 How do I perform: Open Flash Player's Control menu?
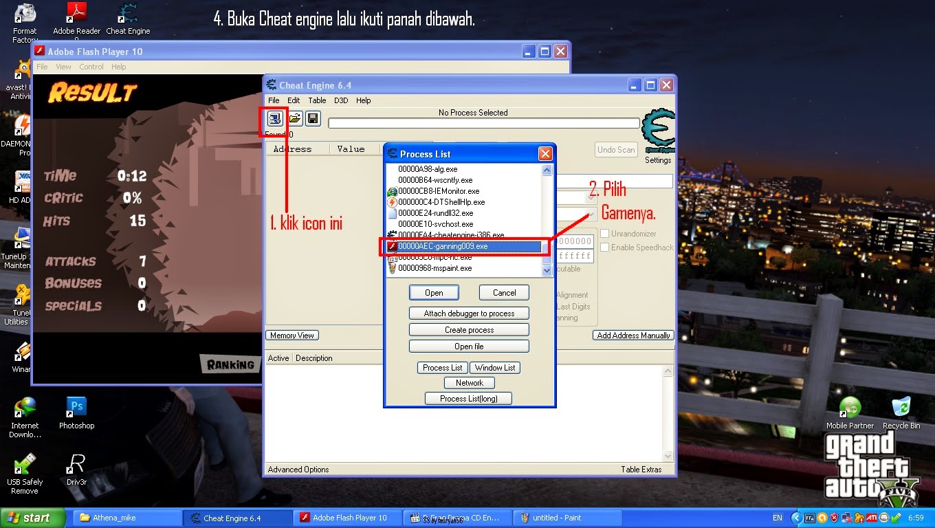[91, 67]
